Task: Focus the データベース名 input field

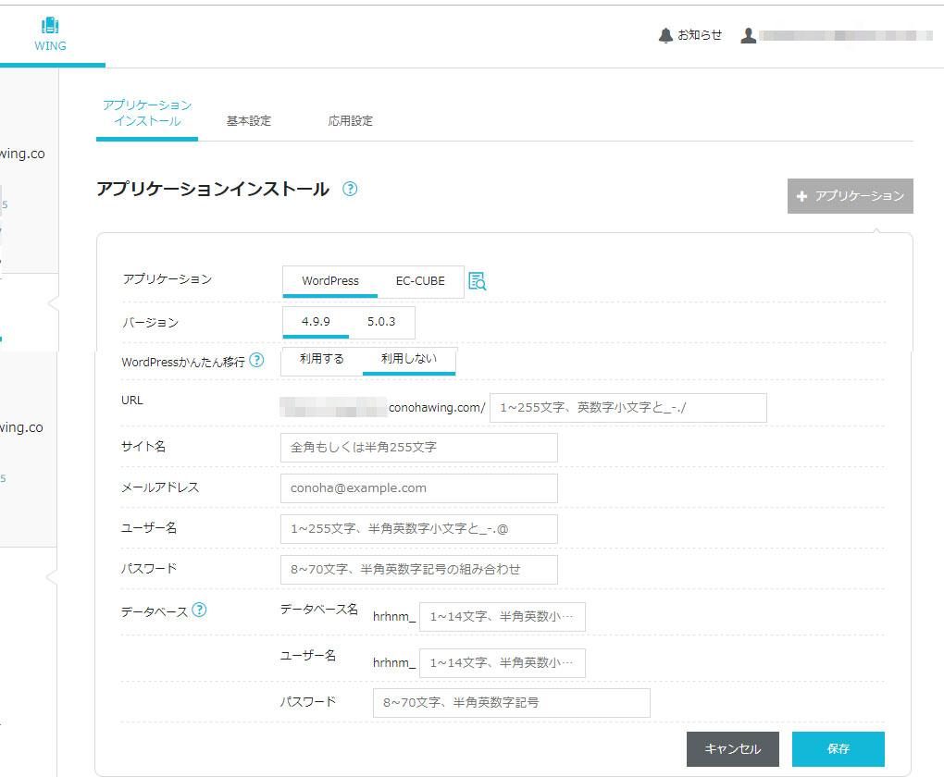Action: pos(503,617)
